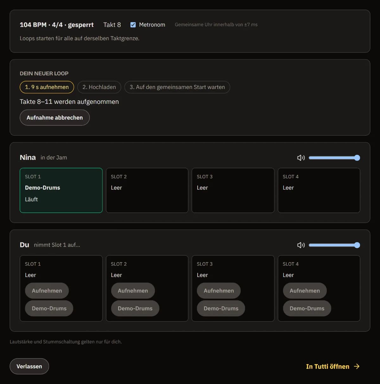380x384 pixels.
Task: Select Nina's empty Slot 4 card
Action: pyautogui.click(x=319, y=190)
